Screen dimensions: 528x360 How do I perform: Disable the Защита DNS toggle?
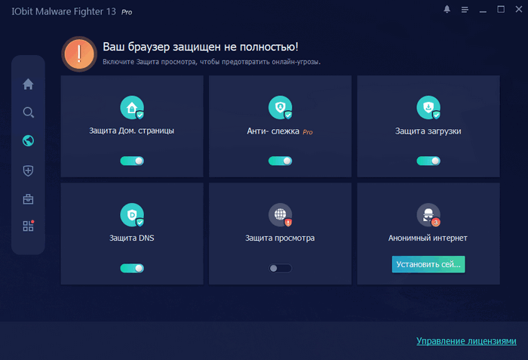(x=132, y=268)
